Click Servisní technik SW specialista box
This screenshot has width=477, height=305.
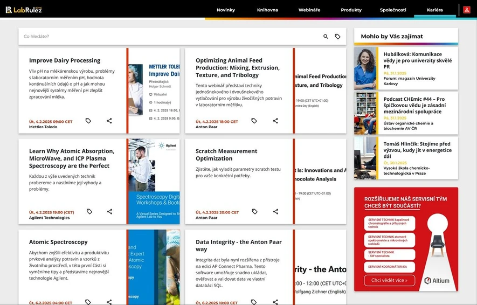point(389,254)
